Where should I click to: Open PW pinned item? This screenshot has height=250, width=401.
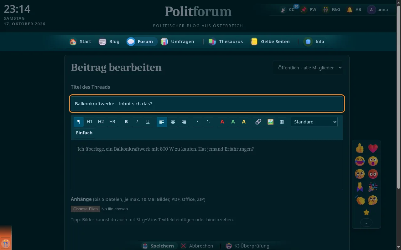click(309, 10)
